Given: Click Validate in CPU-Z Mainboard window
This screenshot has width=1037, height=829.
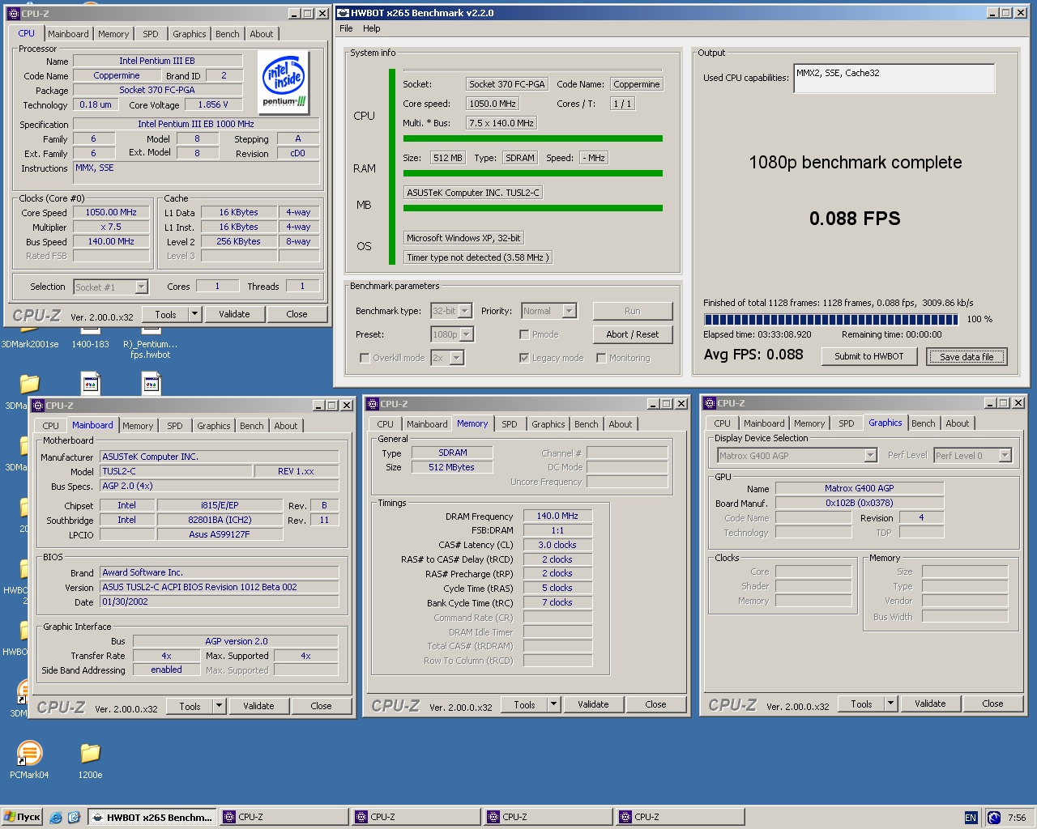Looking at the screenshot, I should [x=258, y=706].
